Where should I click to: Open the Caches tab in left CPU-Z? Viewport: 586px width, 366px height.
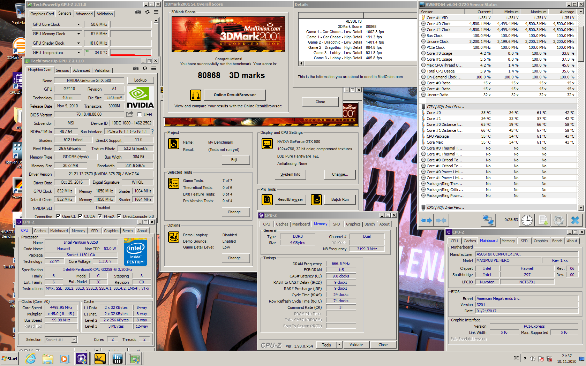pyautogui.click(x=40, y=231)
